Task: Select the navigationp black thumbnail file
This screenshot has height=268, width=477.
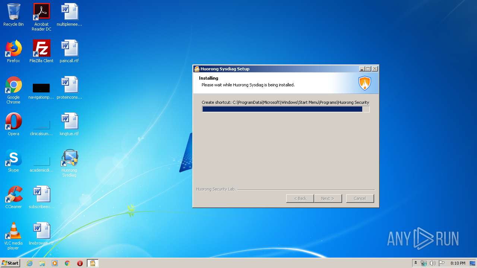Action: coord(41,88)
